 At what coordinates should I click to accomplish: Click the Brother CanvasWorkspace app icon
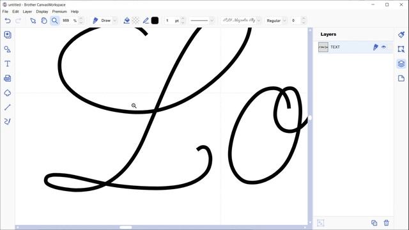click(4, 4)
